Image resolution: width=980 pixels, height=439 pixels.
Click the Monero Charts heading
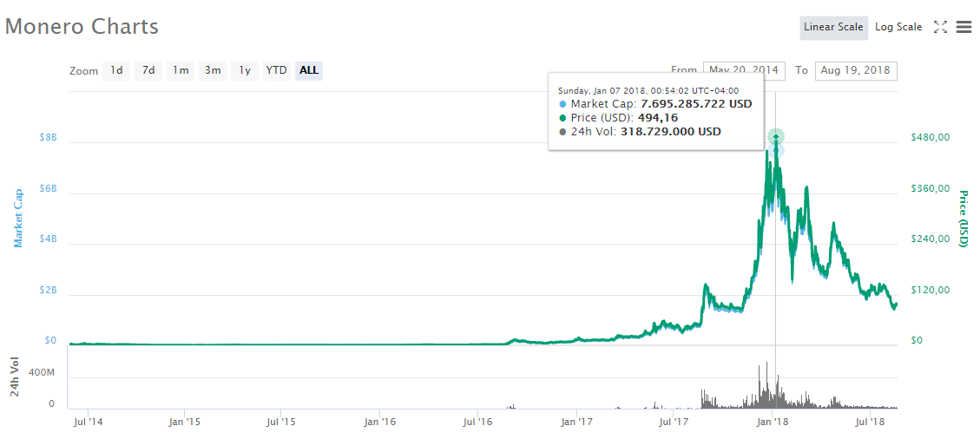[x=82, y=27]
